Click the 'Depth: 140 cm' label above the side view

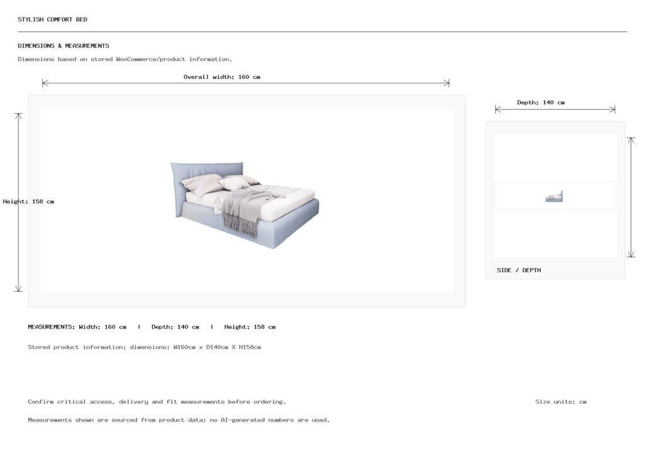(x=541, y=102)
